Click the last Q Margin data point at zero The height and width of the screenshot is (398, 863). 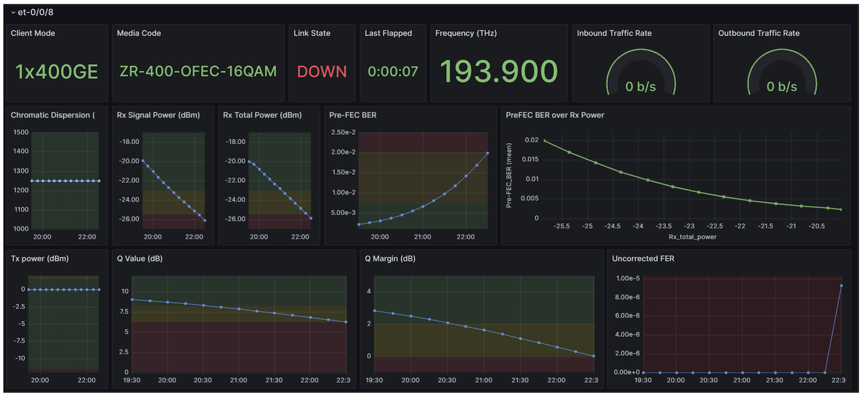tap(594, 356)
